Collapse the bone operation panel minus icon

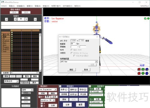point(60,86)
